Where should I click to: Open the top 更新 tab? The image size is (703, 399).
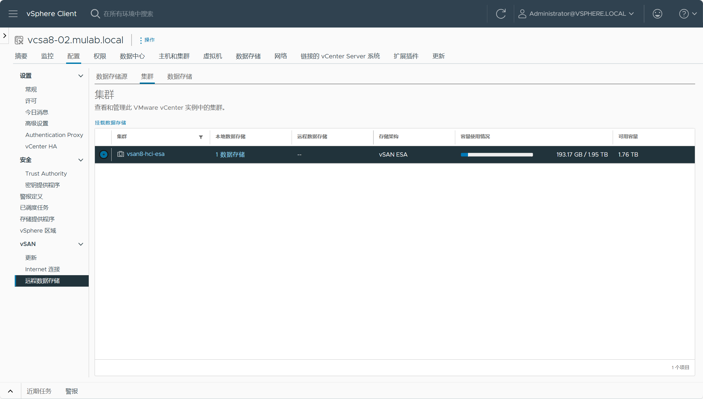(x=439, y=56)
